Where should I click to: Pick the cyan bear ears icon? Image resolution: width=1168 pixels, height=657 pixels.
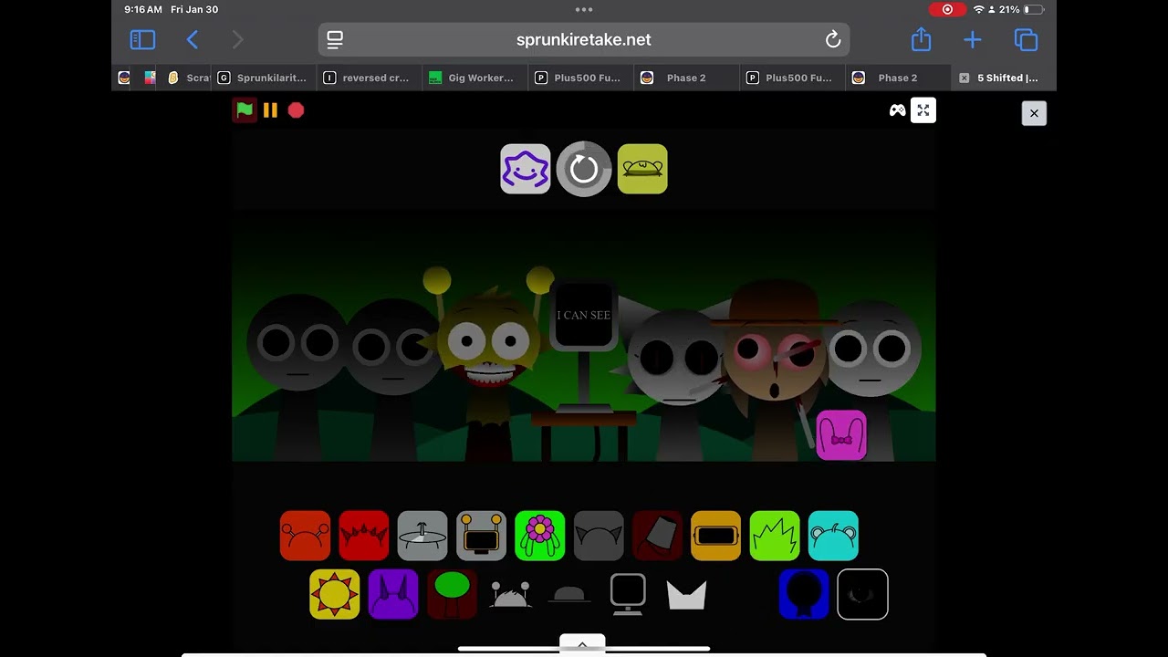coord(833,536)
